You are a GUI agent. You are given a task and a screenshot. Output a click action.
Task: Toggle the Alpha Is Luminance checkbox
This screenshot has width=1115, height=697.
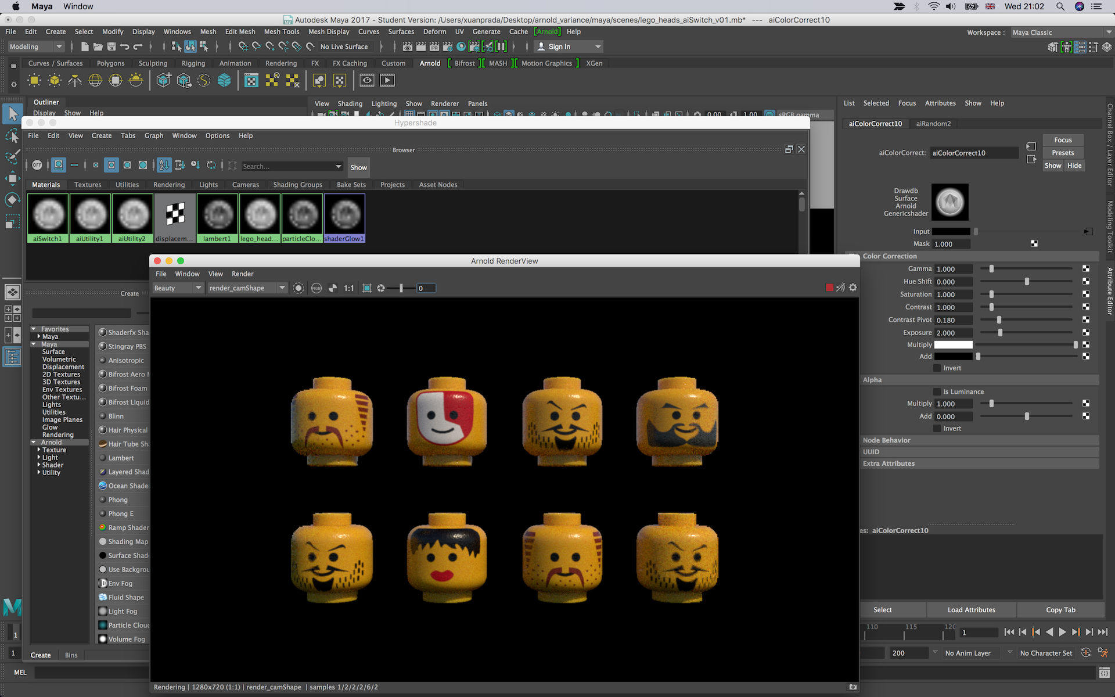pos(937,391)
